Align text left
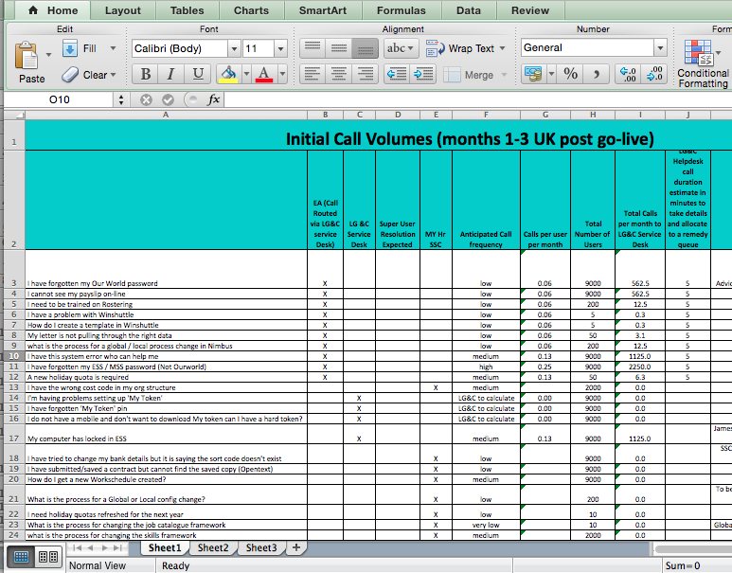 [312, 74]
